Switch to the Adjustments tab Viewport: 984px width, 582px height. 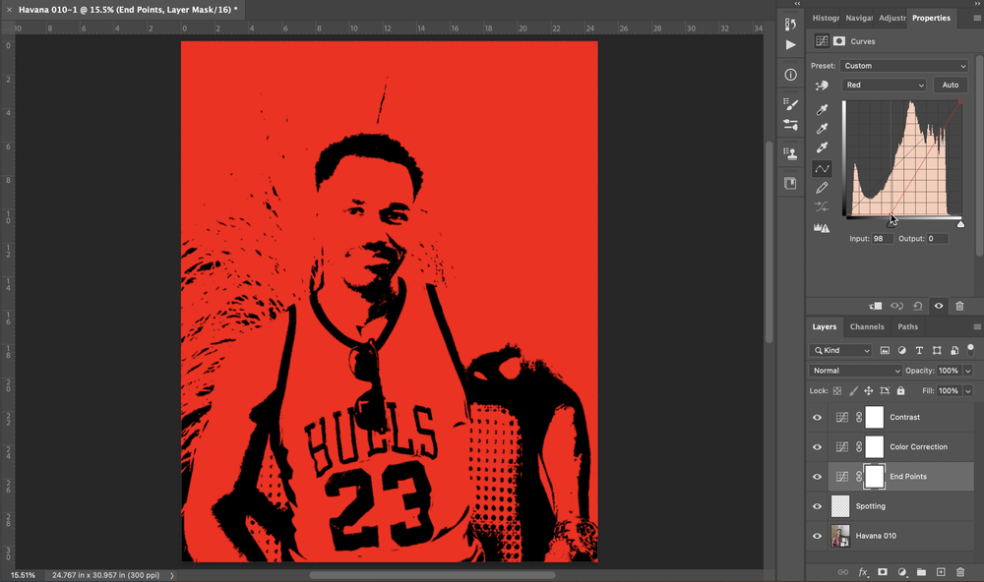pyautogui.click(x=892, y=18)
